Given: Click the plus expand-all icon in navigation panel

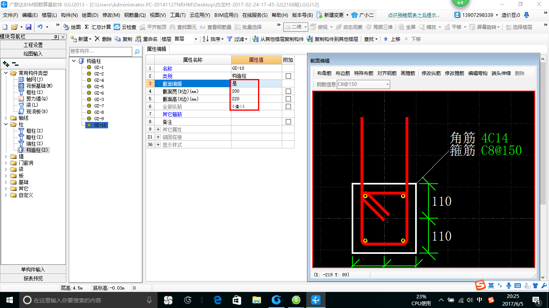Looking at the screenshot, I should click(6, 64).
